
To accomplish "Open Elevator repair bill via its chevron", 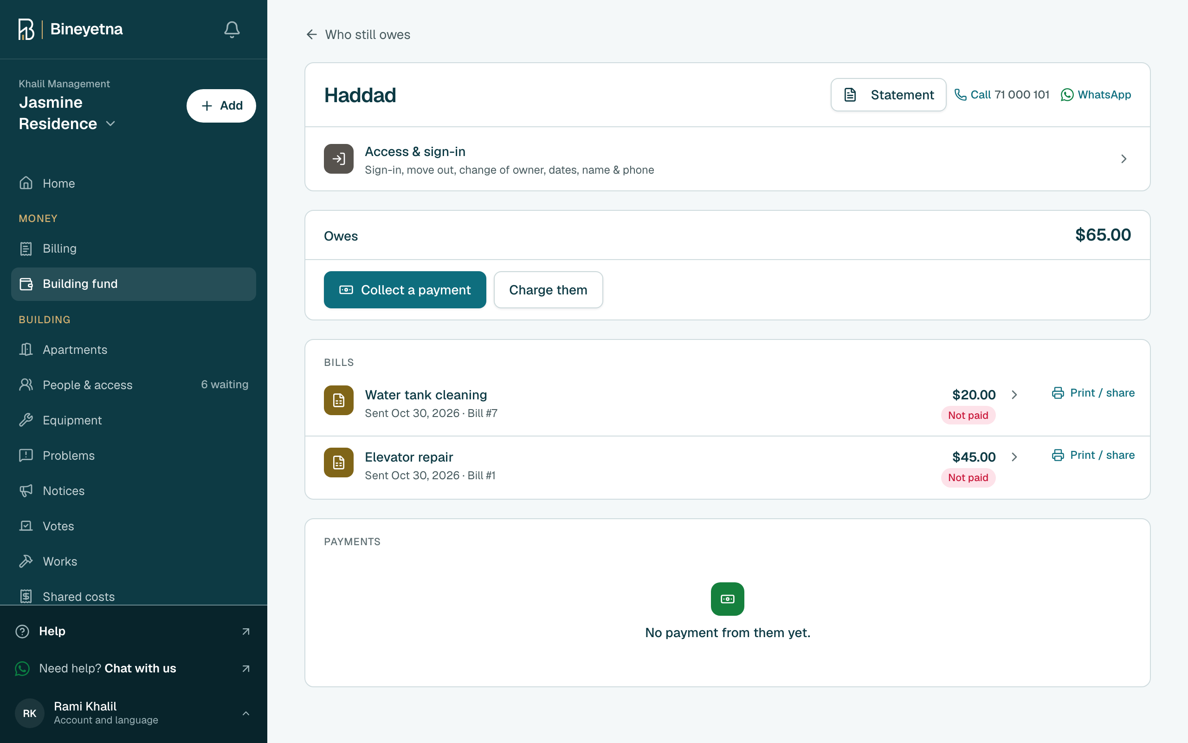I will [1014, 457].
